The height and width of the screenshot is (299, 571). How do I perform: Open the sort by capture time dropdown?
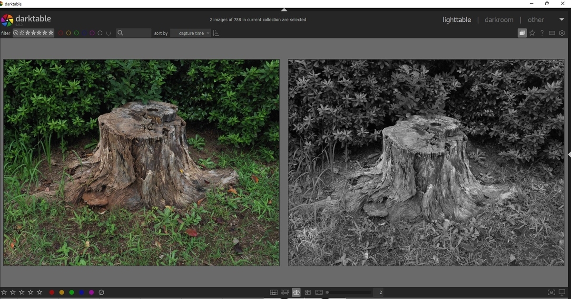coord(190,33)
